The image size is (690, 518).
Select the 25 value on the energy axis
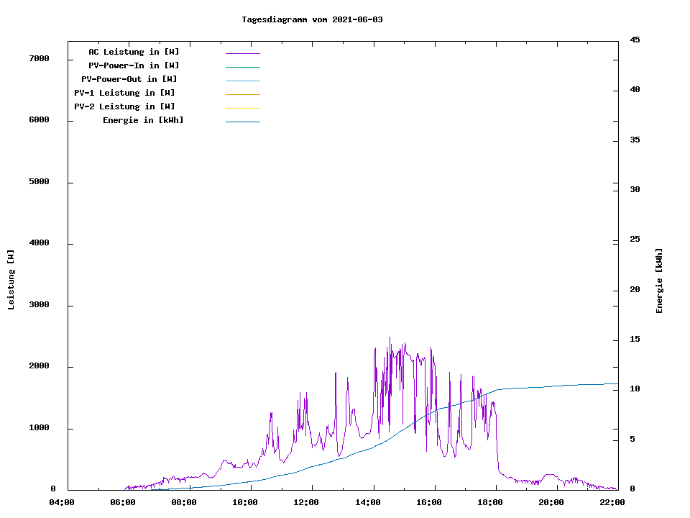point(635,239)
